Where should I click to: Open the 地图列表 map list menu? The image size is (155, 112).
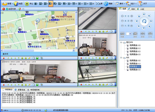pos(12,9)
